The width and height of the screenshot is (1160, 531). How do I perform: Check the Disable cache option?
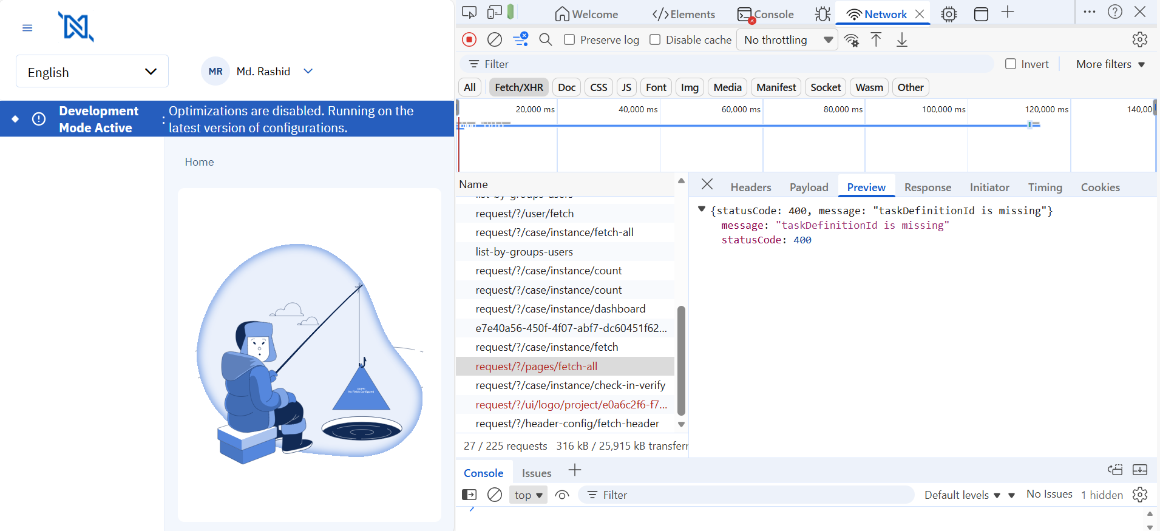[x=655, y=39]
